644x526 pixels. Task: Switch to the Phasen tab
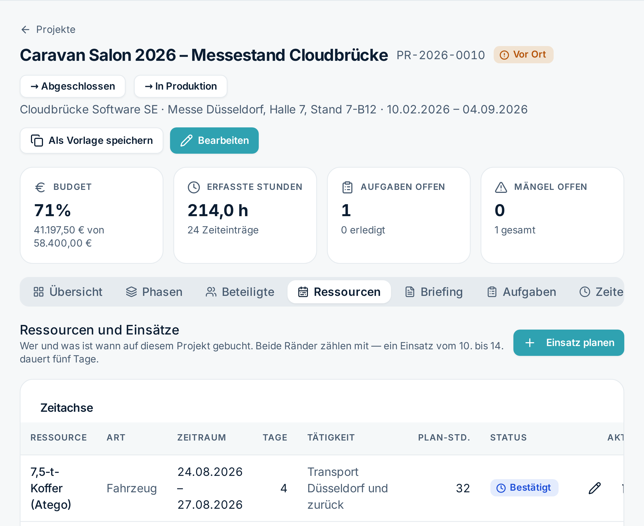[154, 292]
